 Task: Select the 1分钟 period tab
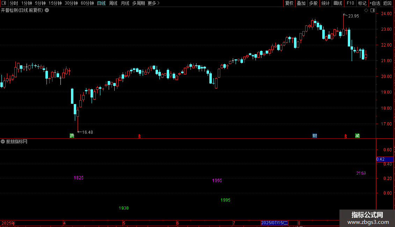pyautogui.click(x=27, y=3)
